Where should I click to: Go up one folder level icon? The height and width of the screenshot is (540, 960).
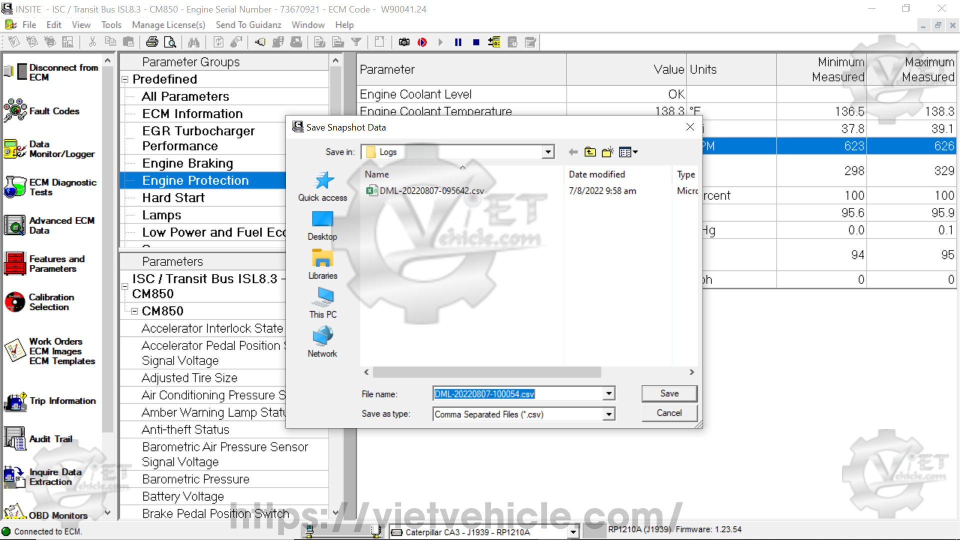(x=590, y=152)
